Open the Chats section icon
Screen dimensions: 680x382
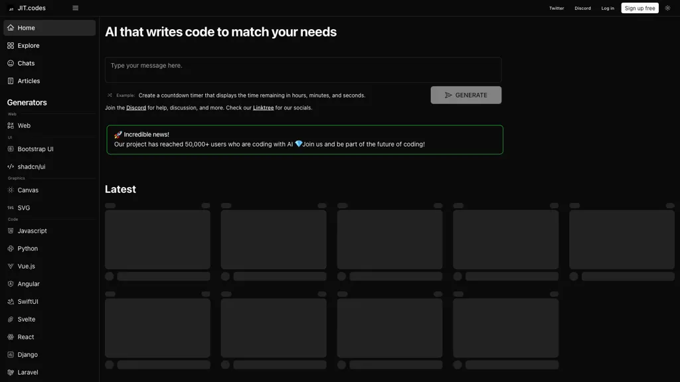(x=11, y=63)
